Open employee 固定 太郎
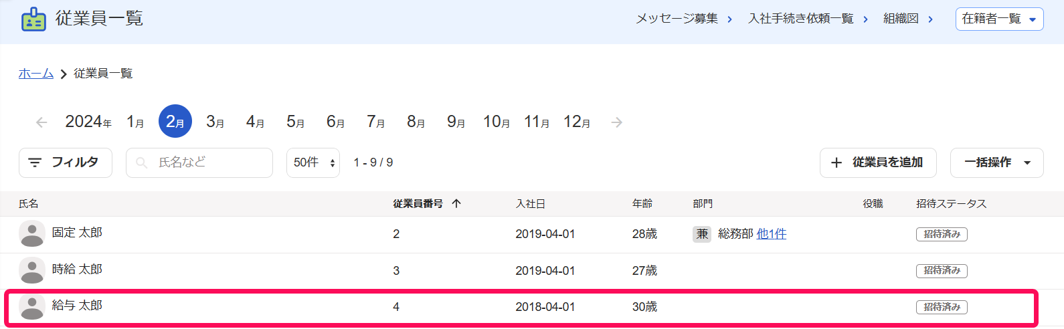 77,233
